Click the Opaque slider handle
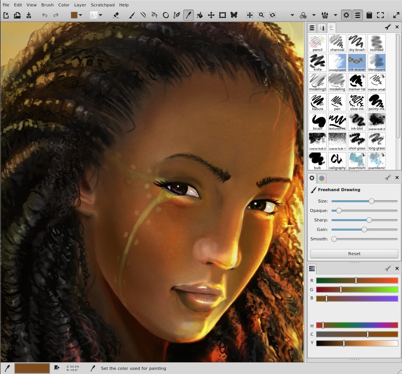The image size is (402, 374). tap(339, 210)
